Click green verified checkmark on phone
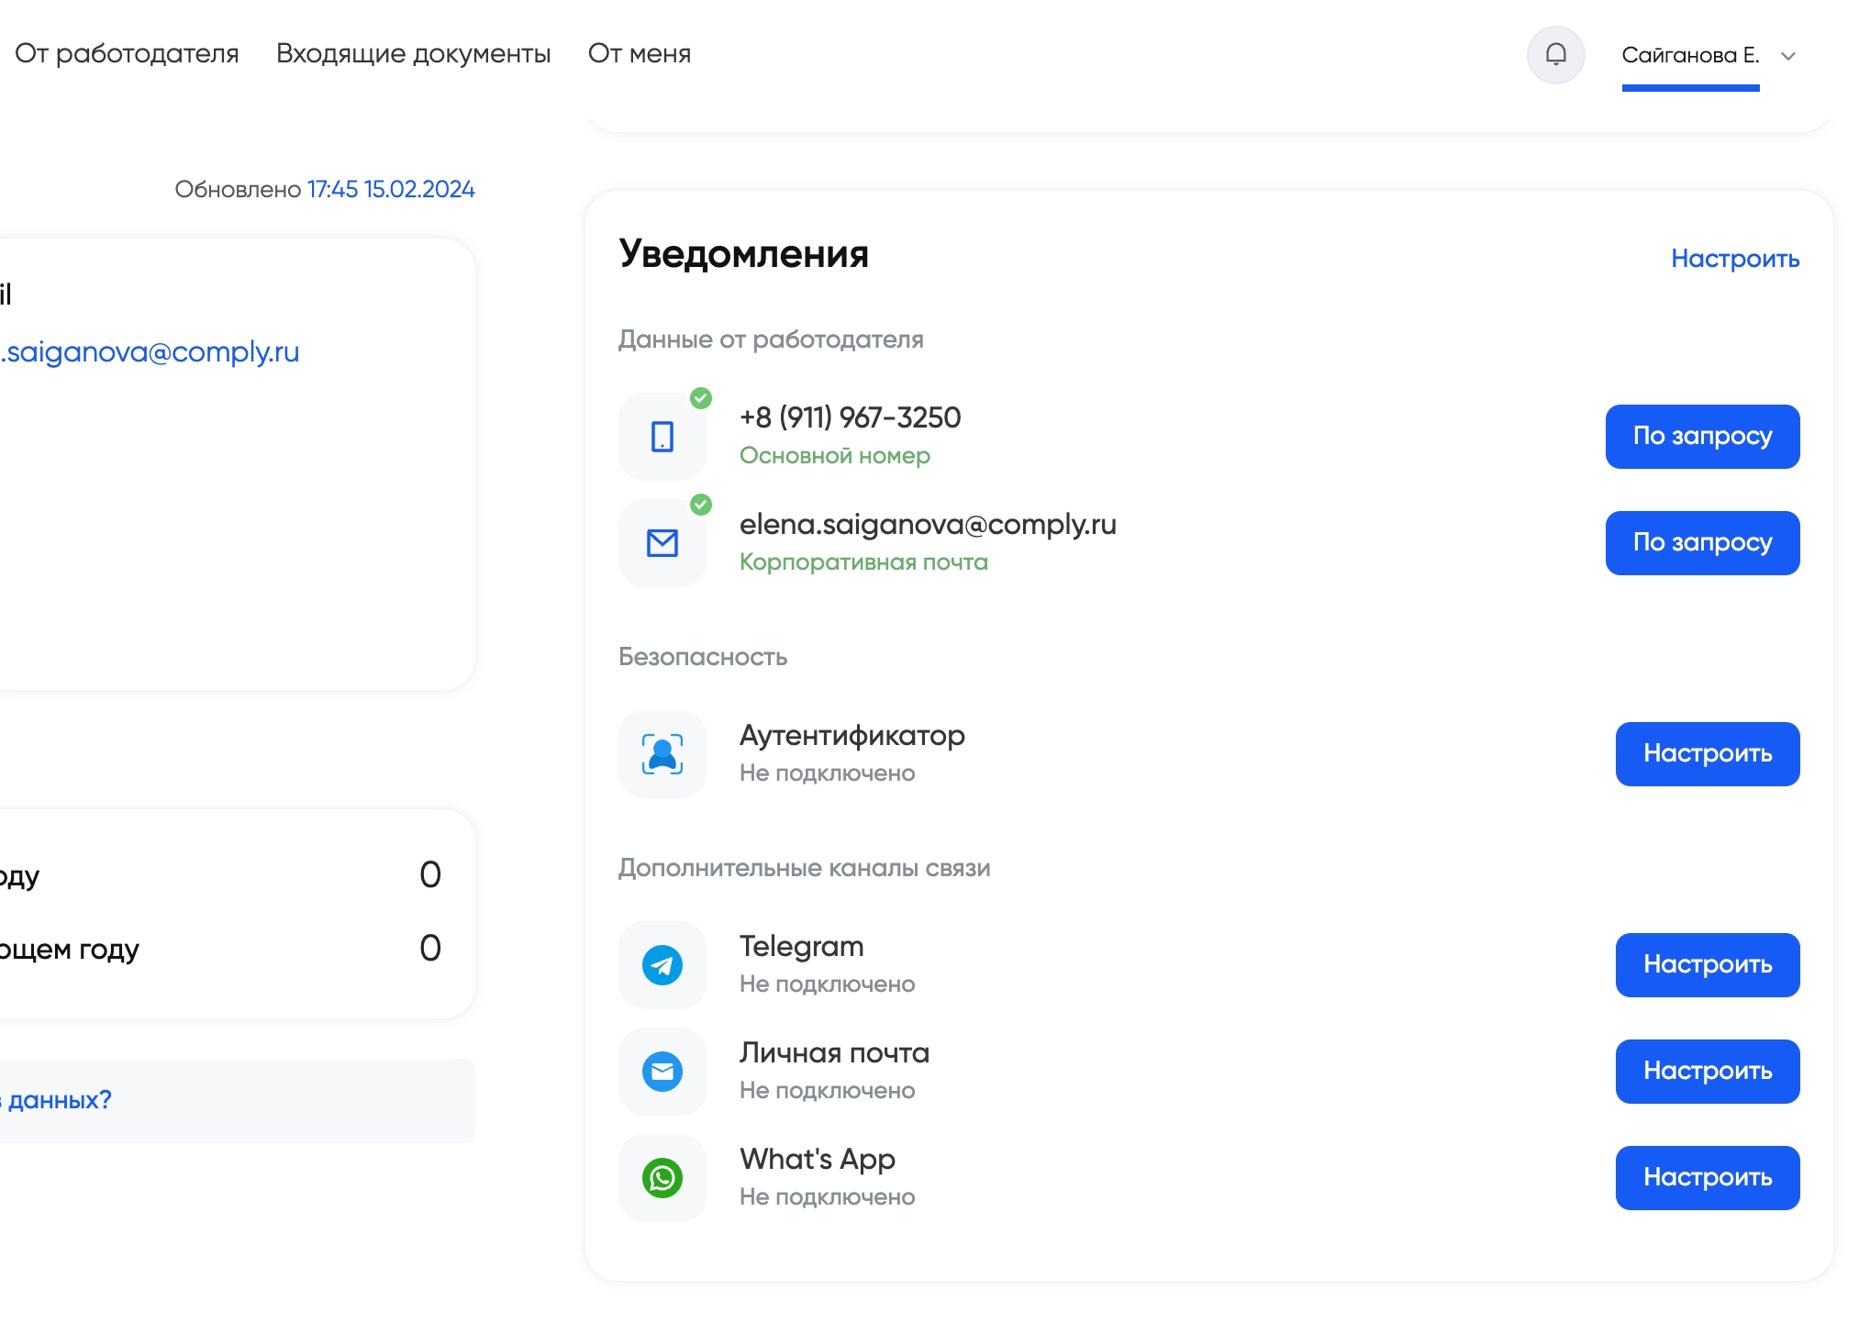Viewport: 1870px width, 1323px height. [701, 398]
